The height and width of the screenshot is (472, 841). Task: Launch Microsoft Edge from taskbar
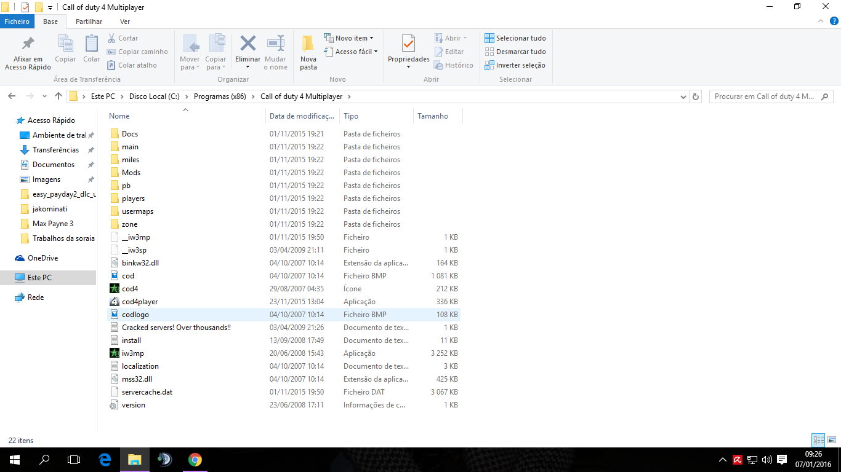point(105,460)
